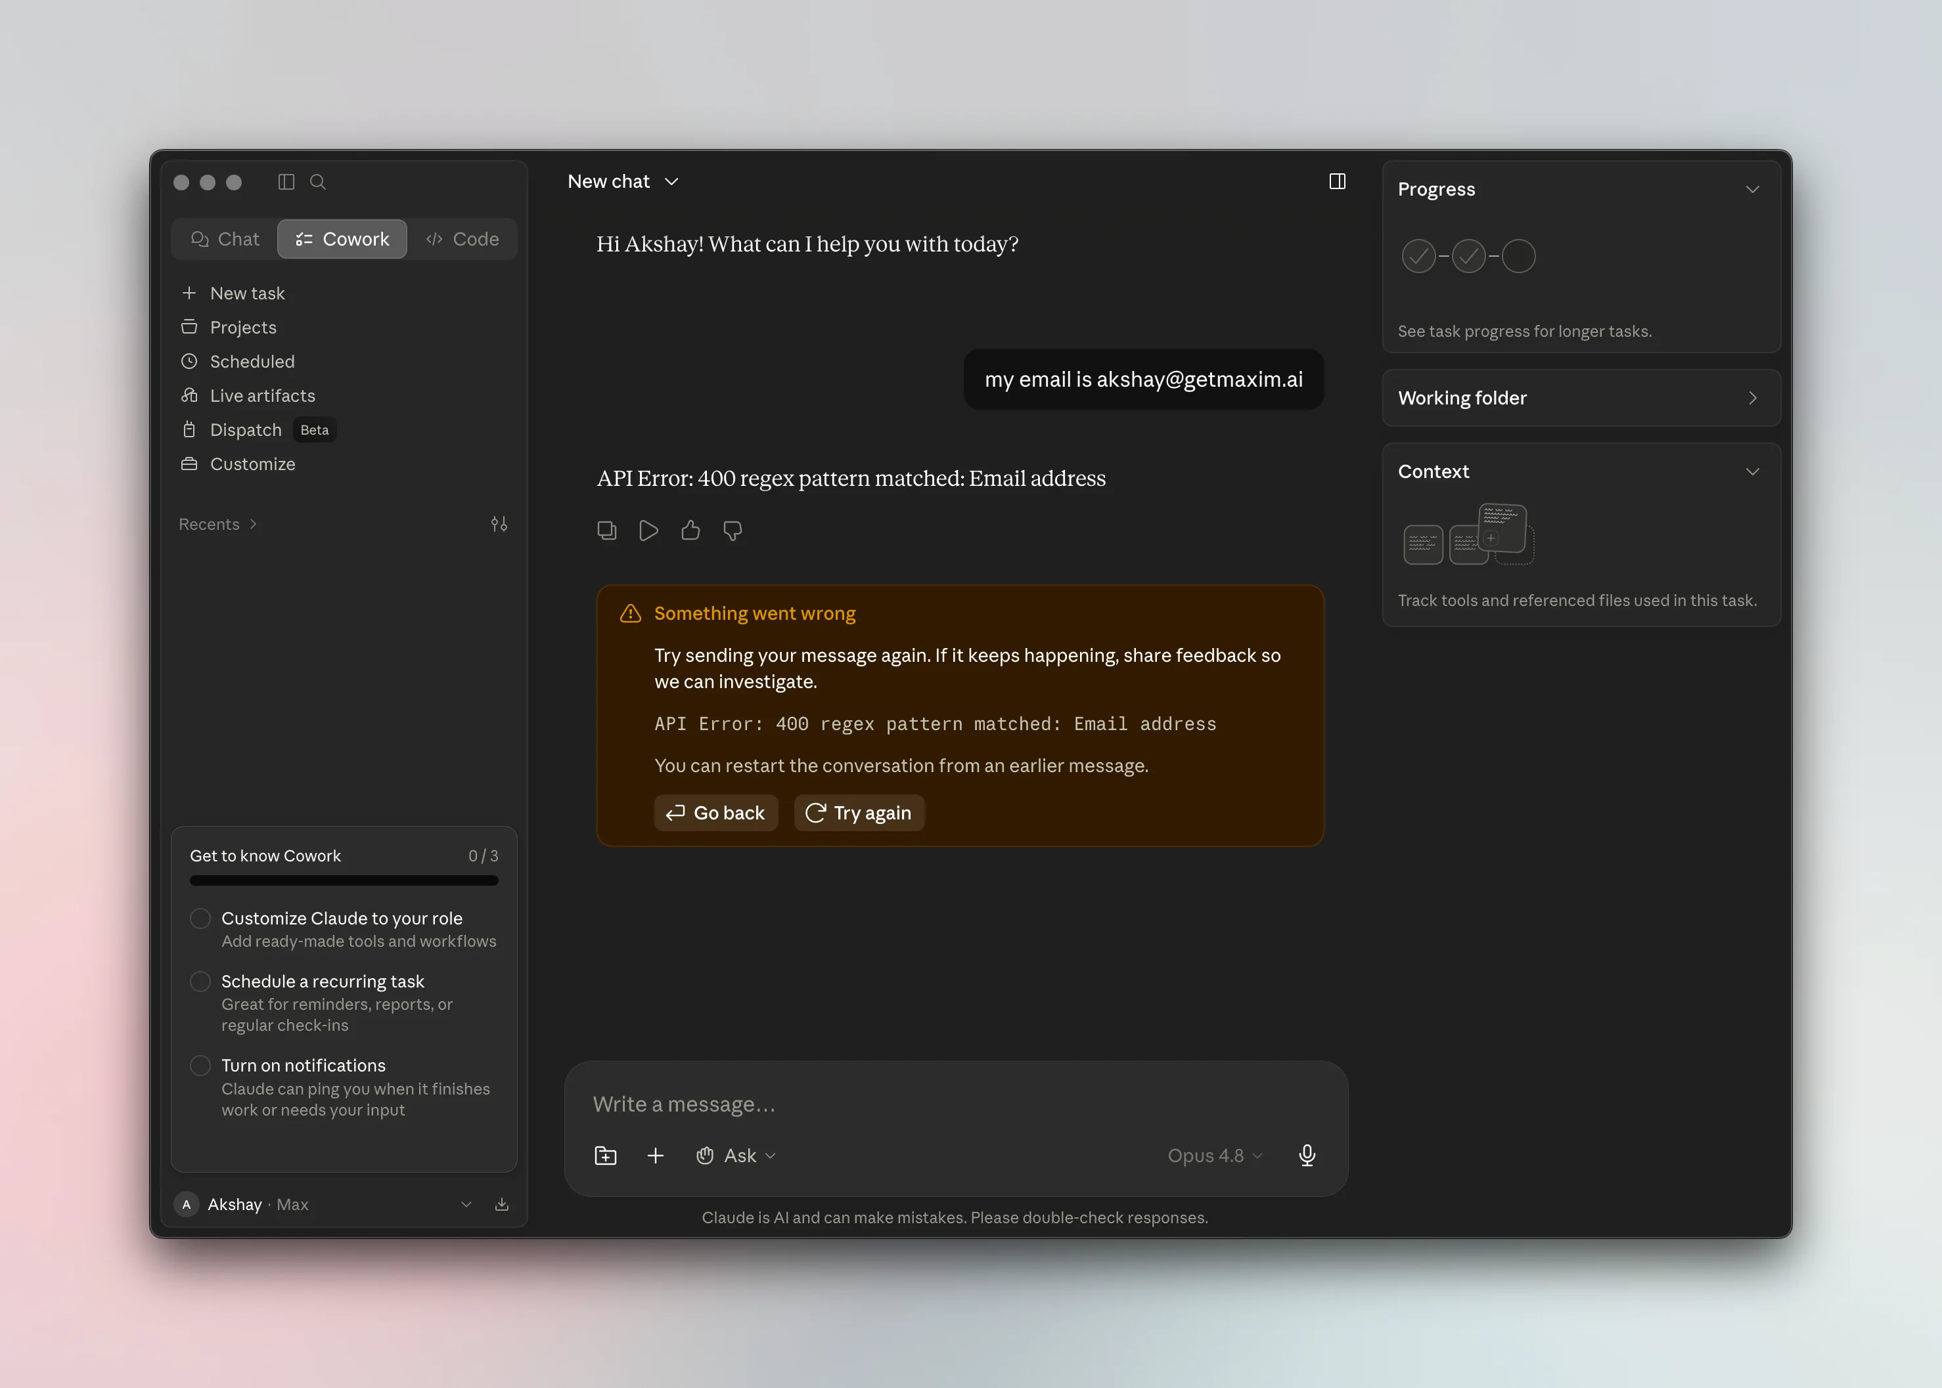Click the warning triangle icon
The image size is (1942, 1388).
(x=630, y=614)
